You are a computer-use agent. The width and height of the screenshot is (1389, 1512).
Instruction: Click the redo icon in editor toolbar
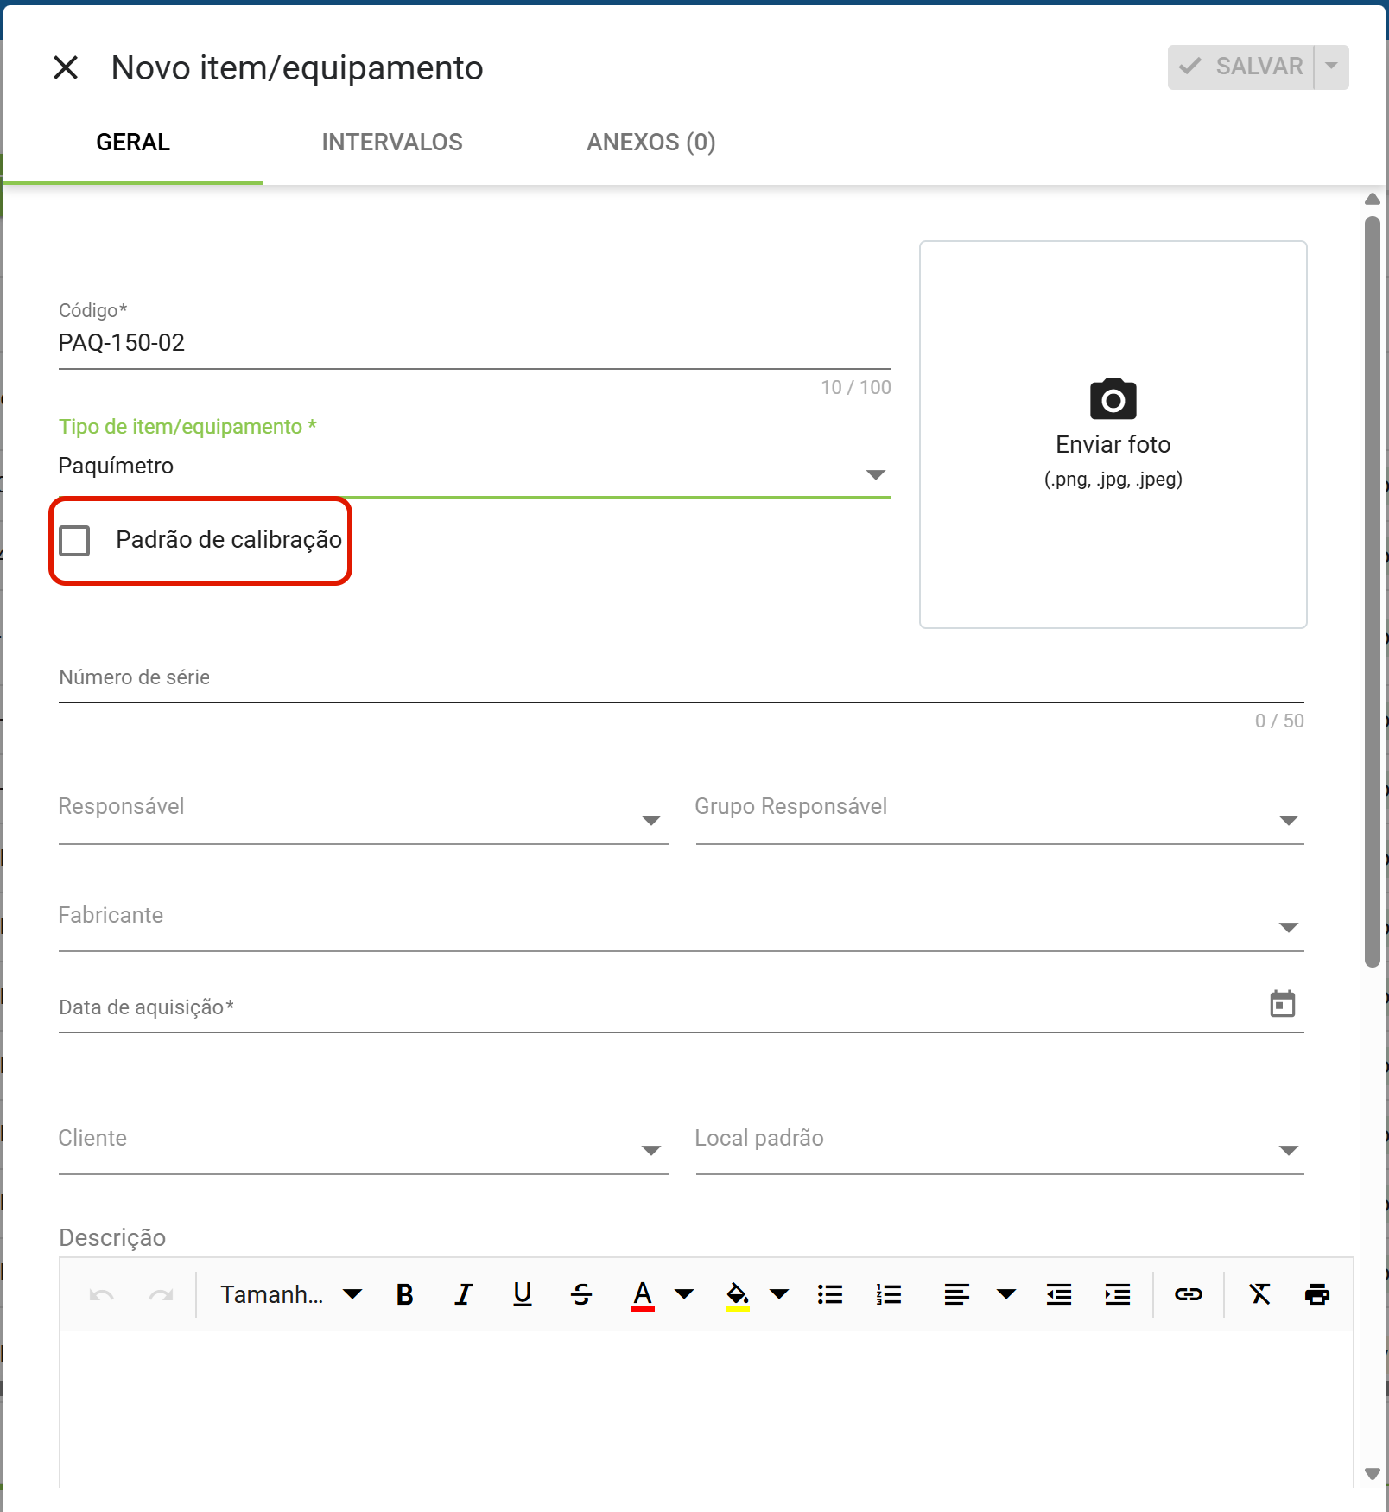coord(161,1294)
